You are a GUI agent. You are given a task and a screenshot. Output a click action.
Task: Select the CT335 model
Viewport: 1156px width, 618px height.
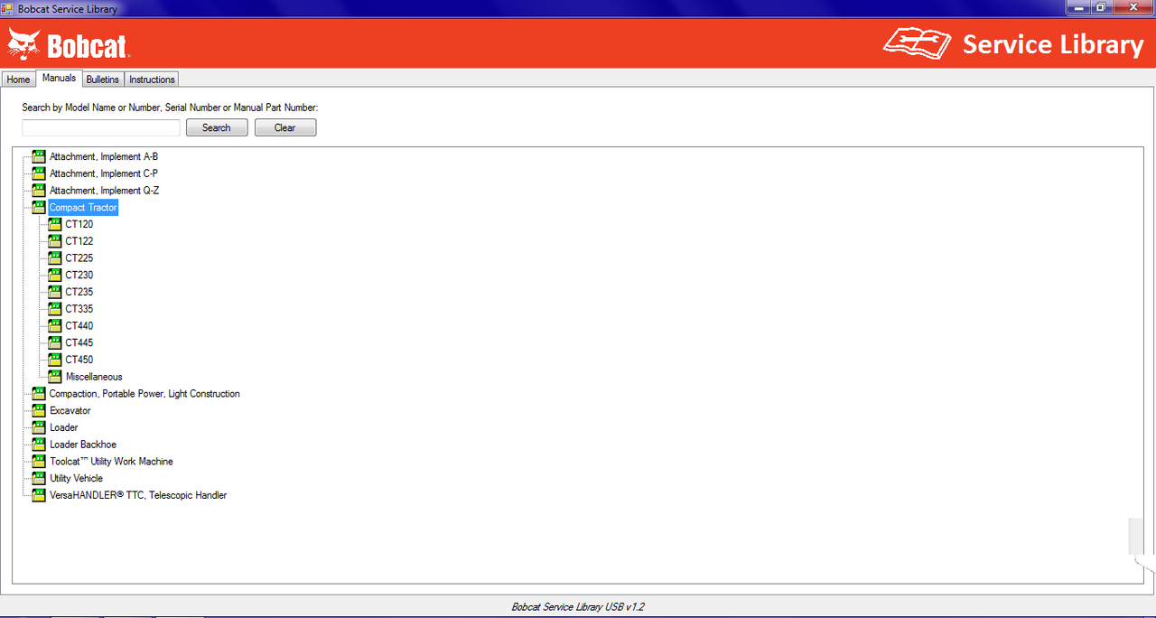tap(79, 309)
